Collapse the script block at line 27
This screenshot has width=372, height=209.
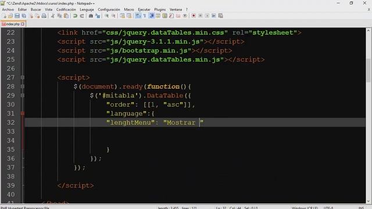coord(23,77)
